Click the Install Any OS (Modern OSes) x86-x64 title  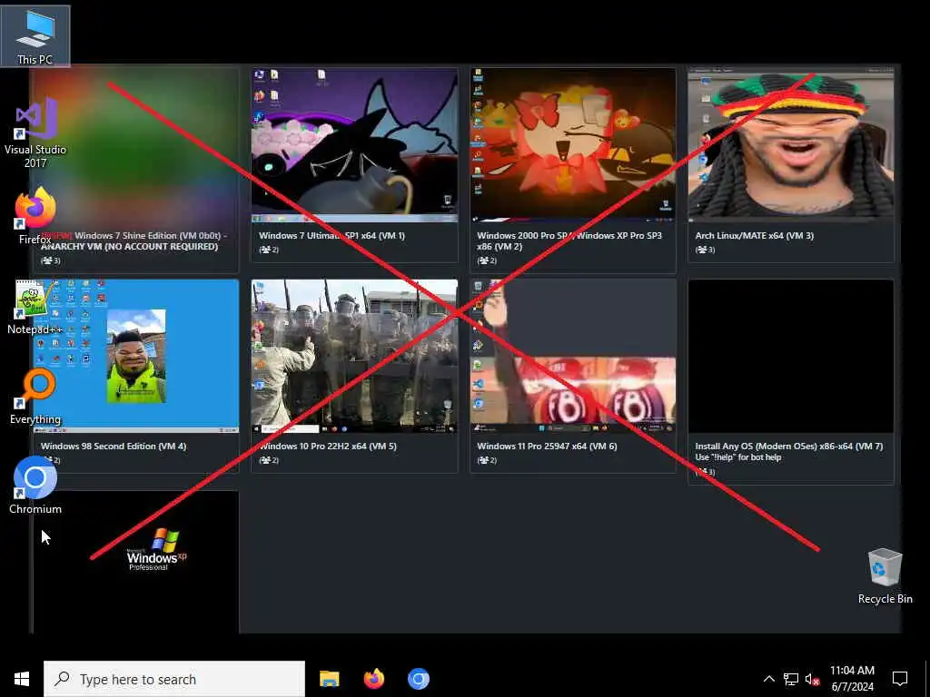point(789,447)
